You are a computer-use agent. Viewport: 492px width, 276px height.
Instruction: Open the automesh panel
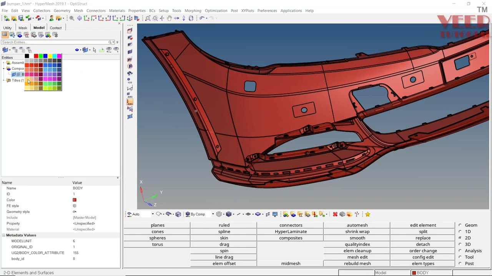pyautogui.click(x=357, y=225)
